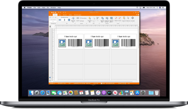Switch to the Grafica ribbon tab
188x109 pixels.
[x=70, y=15]
